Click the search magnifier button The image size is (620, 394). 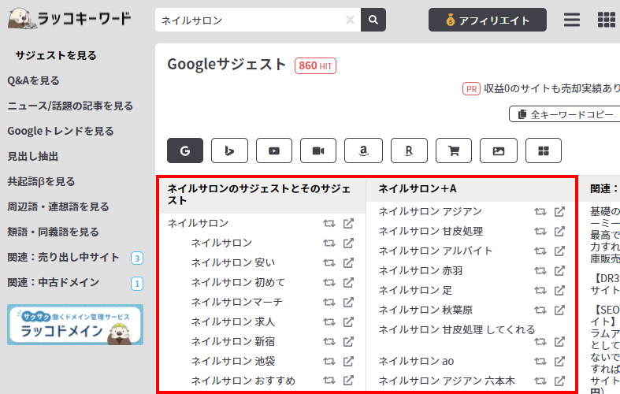click(x=373, y=20)
